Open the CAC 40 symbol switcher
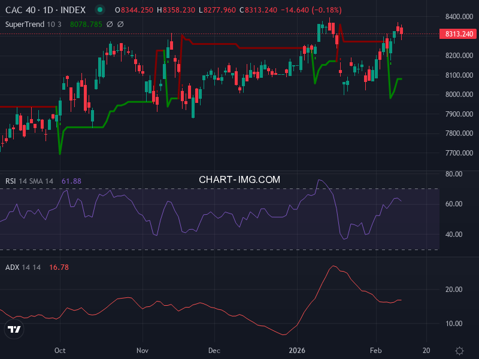This screenshot has height=359, width=479. coord(21,10)
